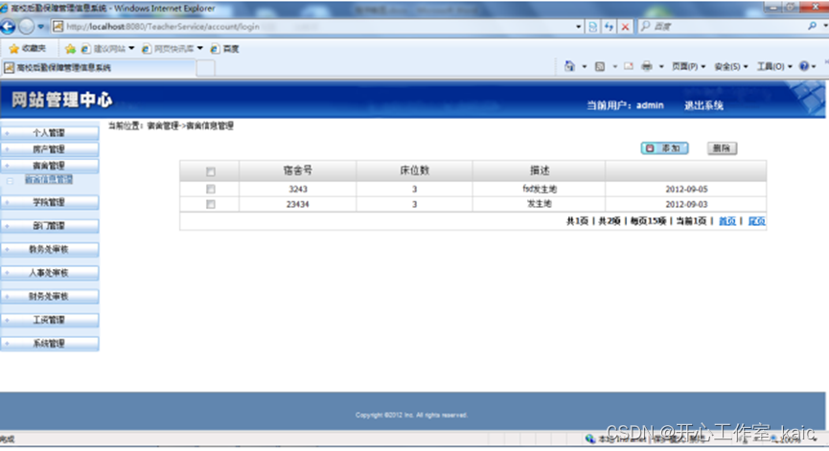Open the recent pages arrow beside Forward

40,27
